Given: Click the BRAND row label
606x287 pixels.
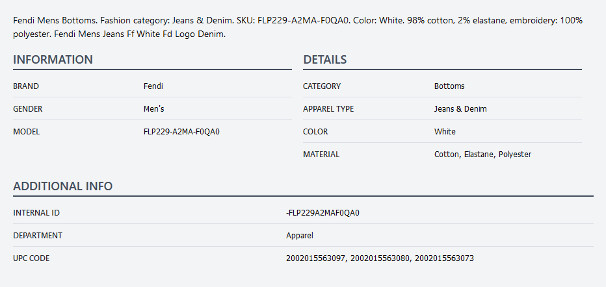Looking at the screenshot, I should 26,86.
